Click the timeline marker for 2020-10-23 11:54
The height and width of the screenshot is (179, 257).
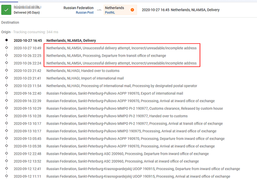pyautogui.click(x=7, y=85)
